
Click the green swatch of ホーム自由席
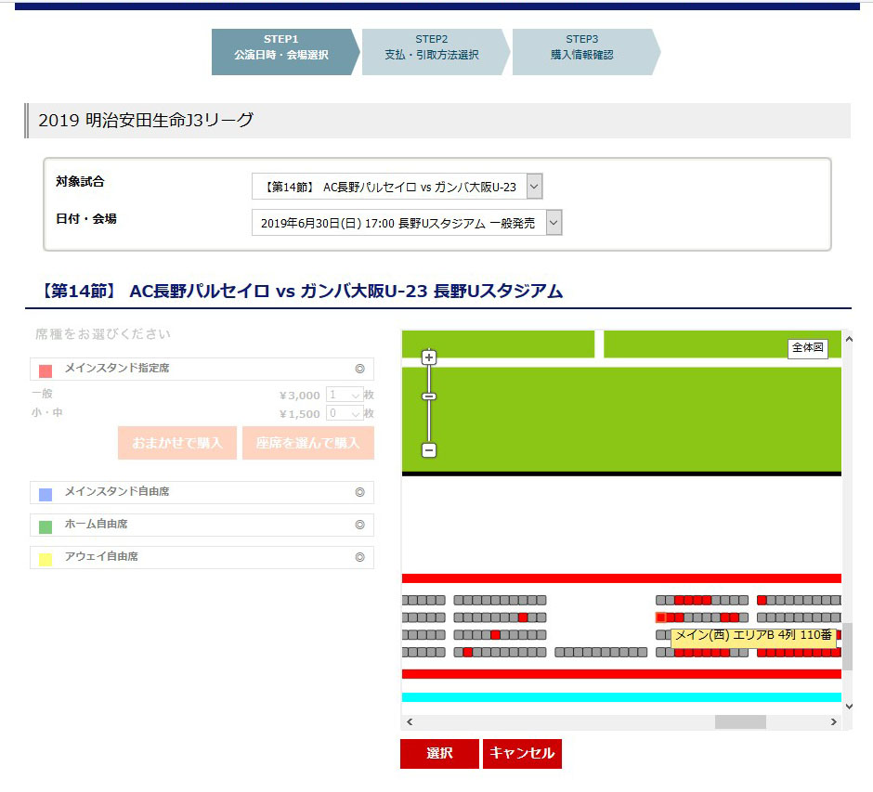[46, 526]
